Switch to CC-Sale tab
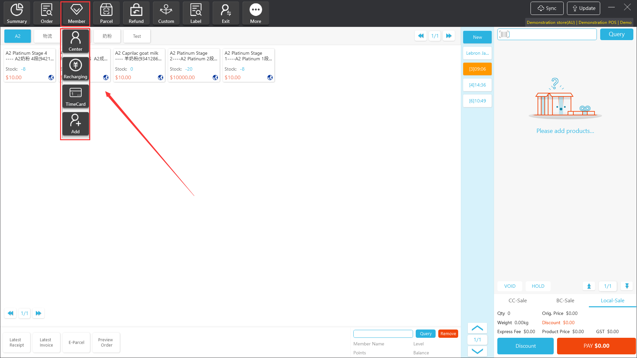Viewport: 637px width, 358px height. [518, 300]
